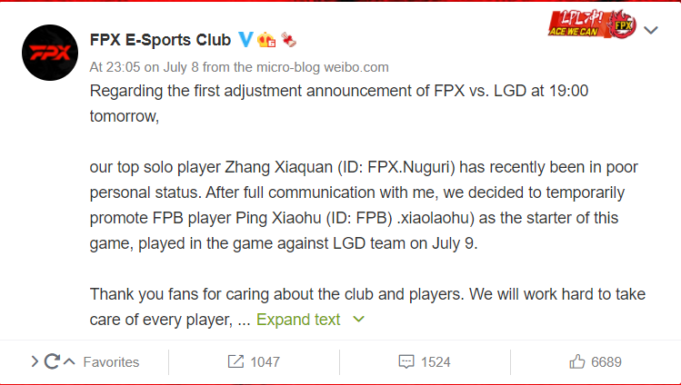Click the right arrow beside the refresh icon
Viewport: 681px width, 385px height.
tap(35, 361)
